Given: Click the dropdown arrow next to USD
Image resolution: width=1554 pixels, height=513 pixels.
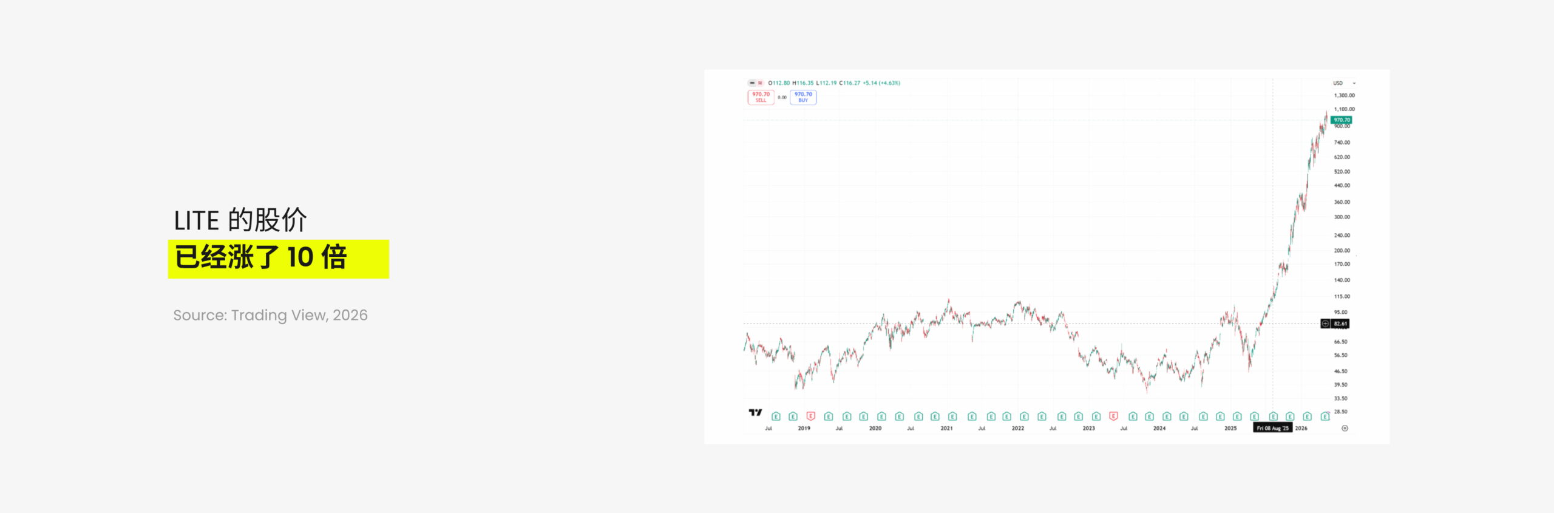Looking at the screenshot, I should click(x=1354, y=83).
